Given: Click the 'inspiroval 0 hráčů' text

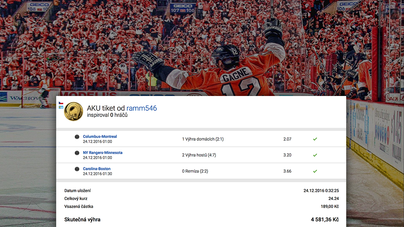Looking at the screenshot, I should coord(107,115).
